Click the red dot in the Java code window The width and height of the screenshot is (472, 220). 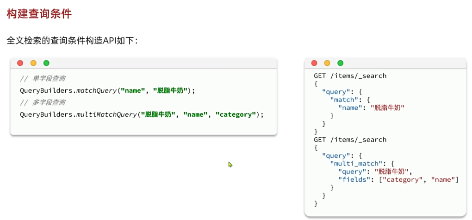[20, 63]
